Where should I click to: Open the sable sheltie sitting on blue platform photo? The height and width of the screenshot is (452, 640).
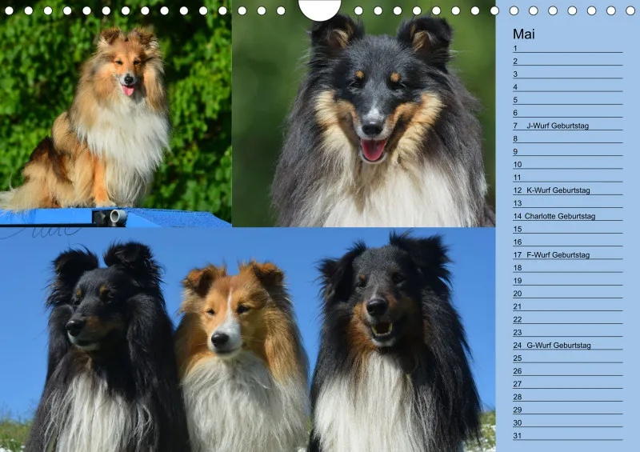115,114
